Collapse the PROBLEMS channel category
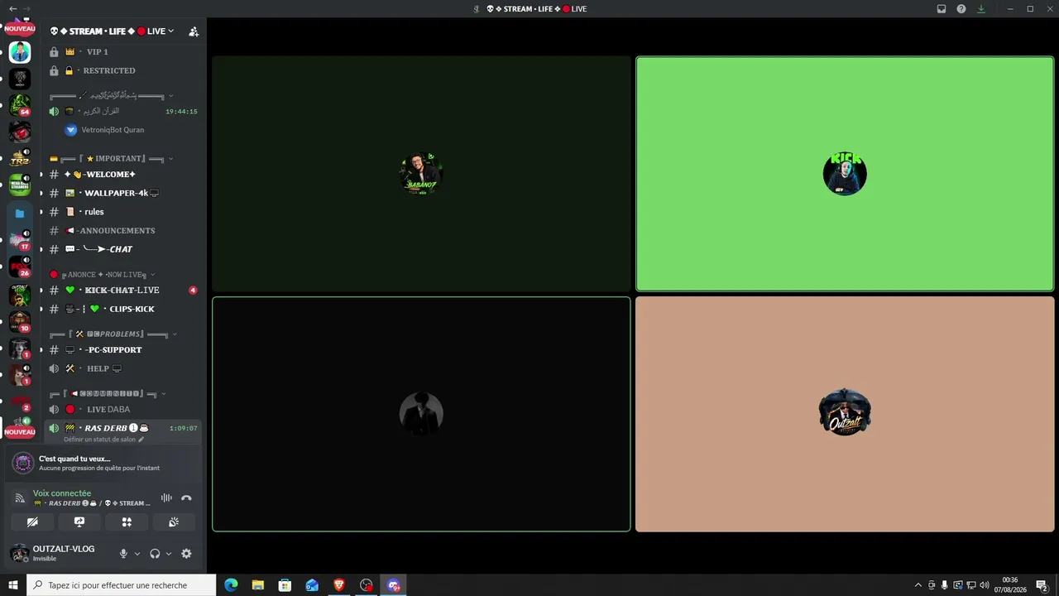Image resolution: width=1059 pixels, height=596 pixels. coord(113,334)
